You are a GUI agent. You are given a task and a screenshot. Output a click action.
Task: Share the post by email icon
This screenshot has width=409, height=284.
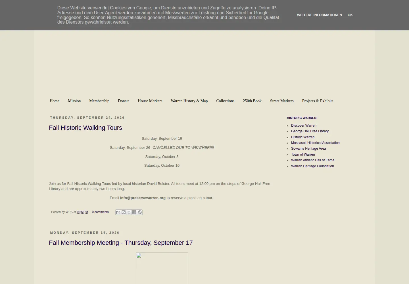pyautogui.click(x=118, y=212)
